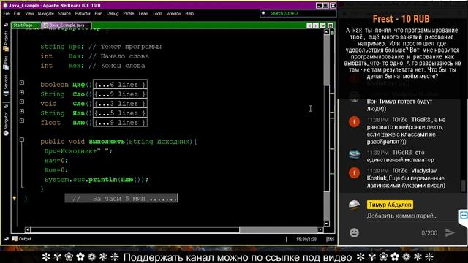
Task: Click the 0/200 character counter in chat
Action: coord(429,233)
